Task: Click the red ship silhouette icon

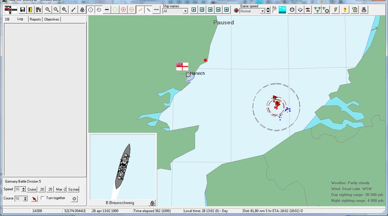Action: pyautogui.click(x=308, y=10)
